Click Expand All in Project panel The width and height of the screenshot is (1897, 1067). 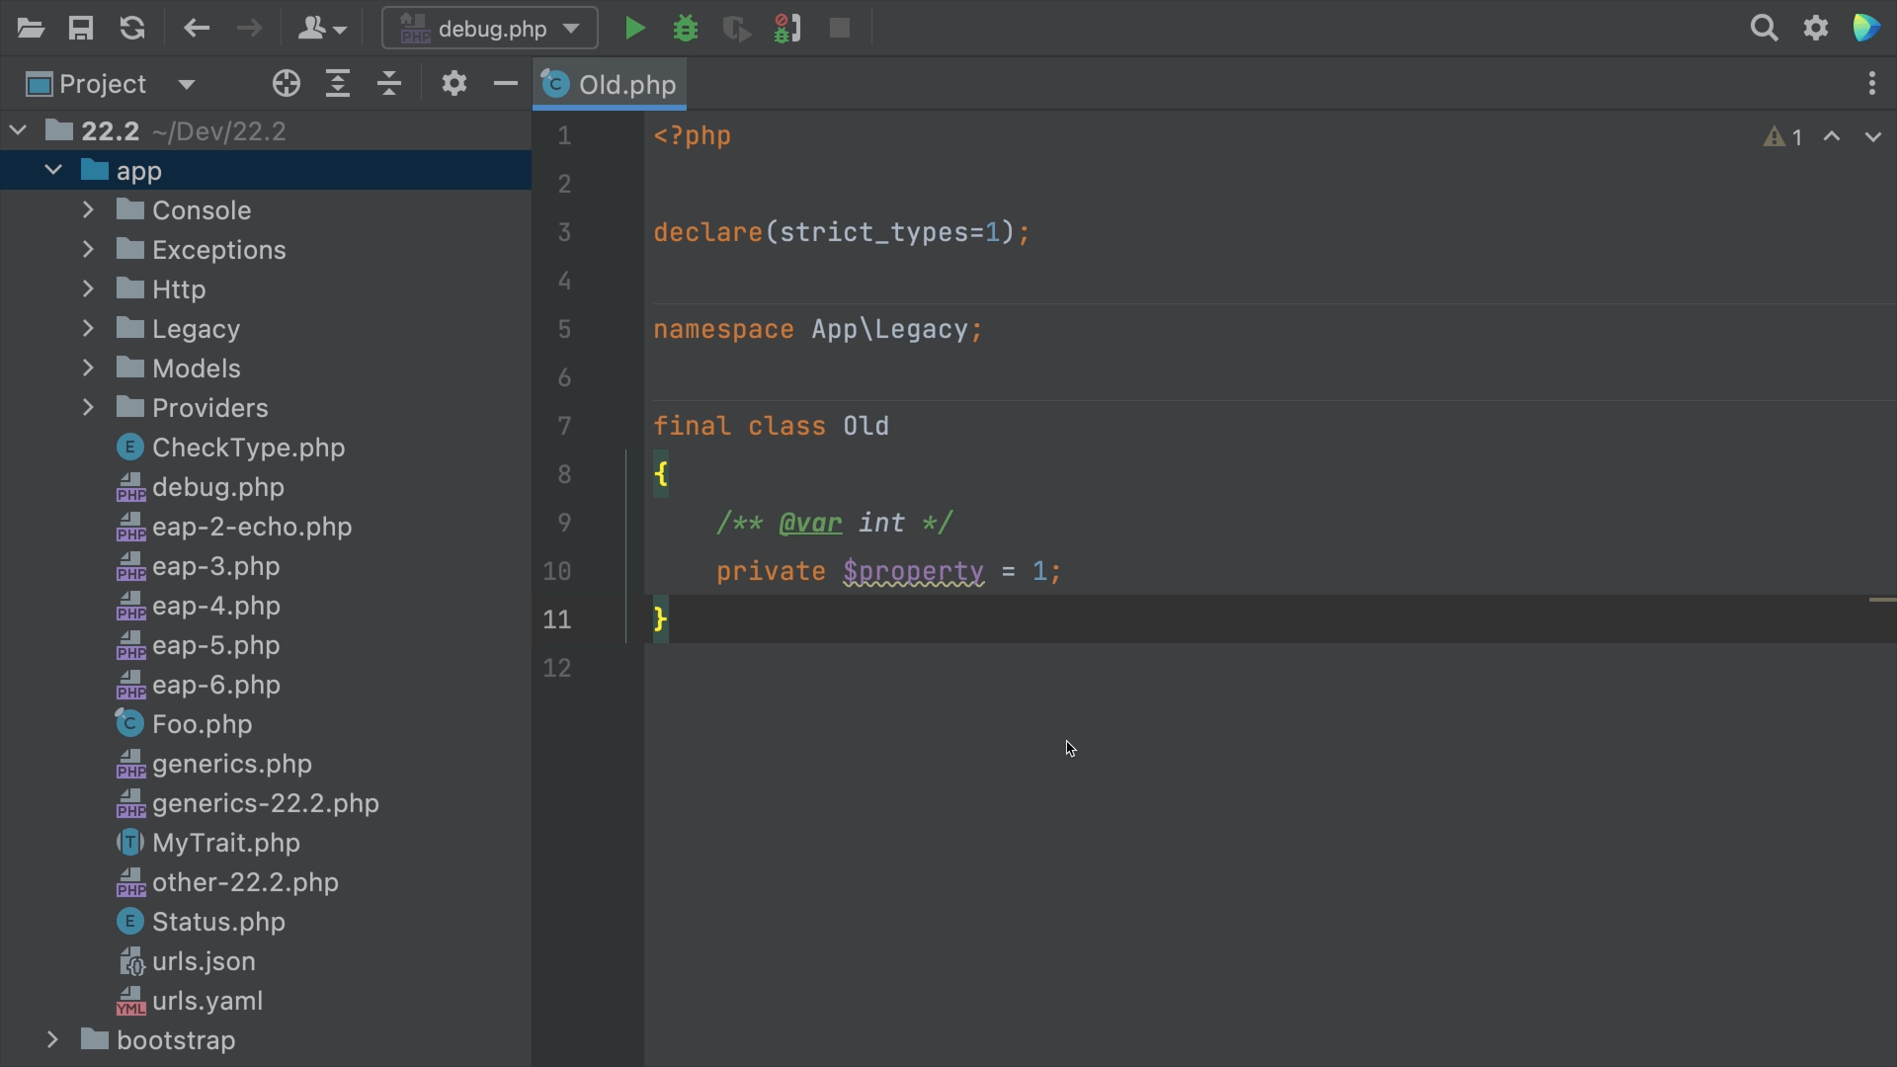338,84
